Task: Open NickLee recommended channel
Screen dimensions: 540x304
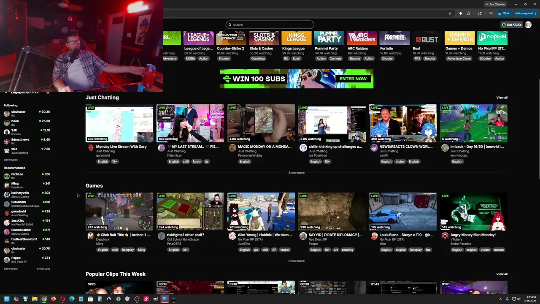Action: click(x=27, y=176)
